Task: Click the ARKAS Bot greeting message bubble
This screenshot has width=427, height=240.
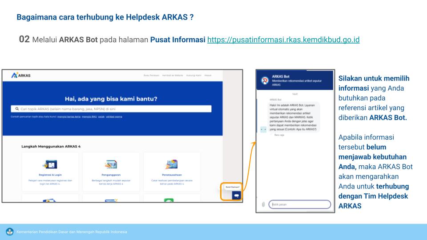Action: (x=293, y=117)
